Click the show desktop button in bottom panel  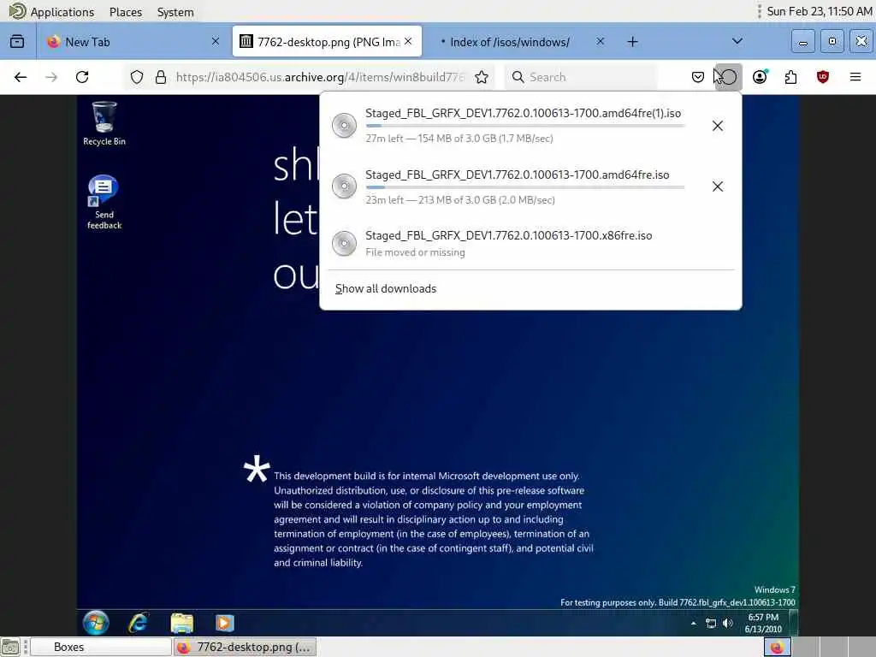coord(10,647)
